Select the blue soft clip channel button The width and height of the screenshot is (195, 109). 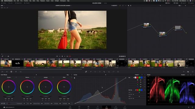[141, 90]
